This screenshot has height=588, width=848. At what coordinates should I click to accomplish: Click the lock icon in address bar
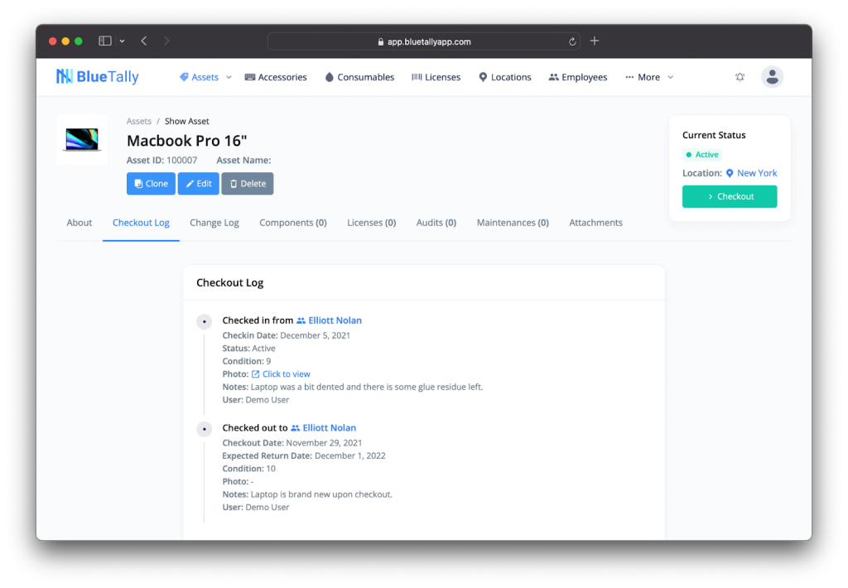[381, 41]
